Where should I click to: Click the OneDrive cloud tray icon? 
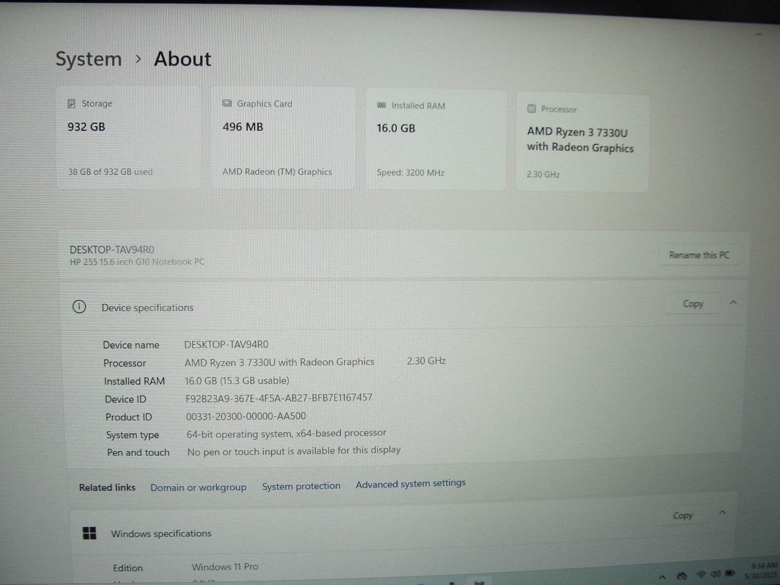[682, 576]
